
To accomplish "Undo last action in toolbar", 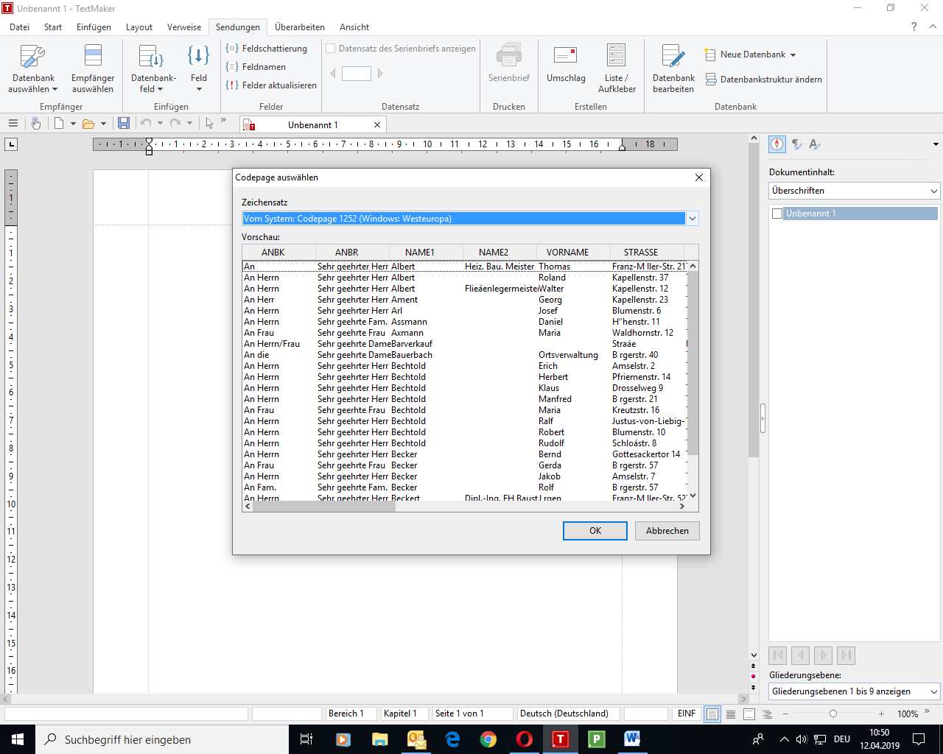I will tap(146, 124).
